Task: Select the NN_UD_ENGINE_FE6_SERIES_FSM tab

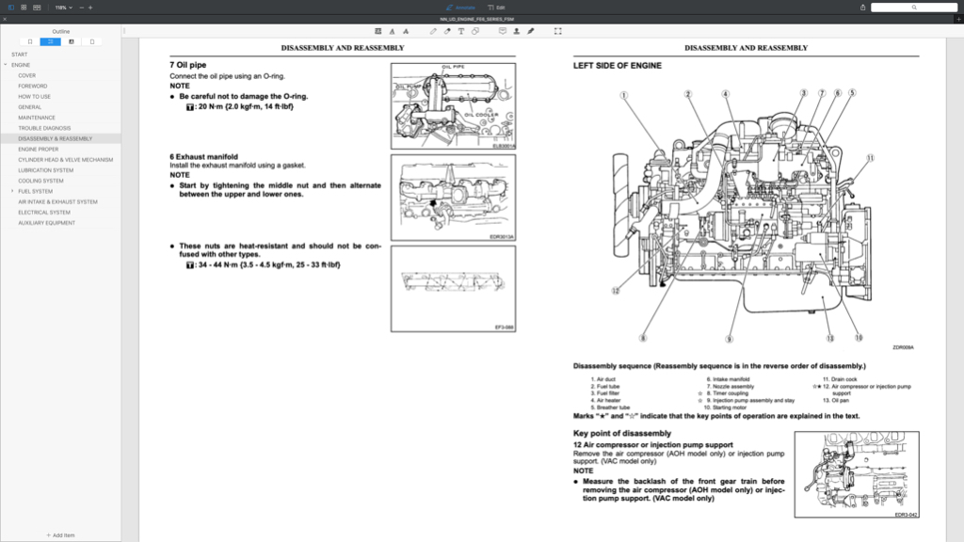Action: [x=477, y=19]
